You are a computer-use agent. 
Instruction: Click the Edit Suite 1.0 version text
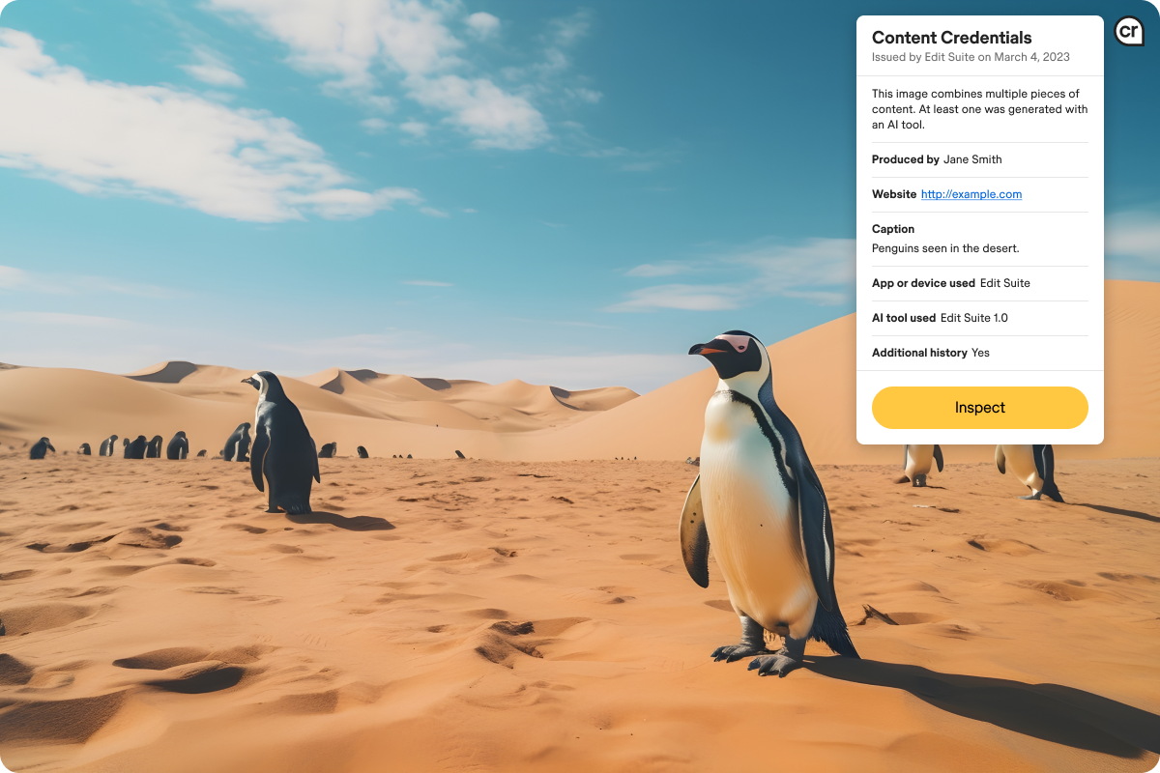click(x=973, y=318)
